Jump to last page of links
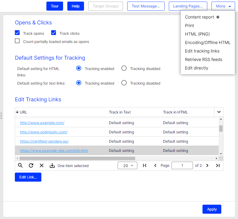 [x=218, y=165]
